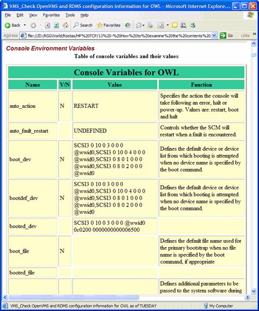Click the Mail envelope toolbar icon

[x=139, y=25]
